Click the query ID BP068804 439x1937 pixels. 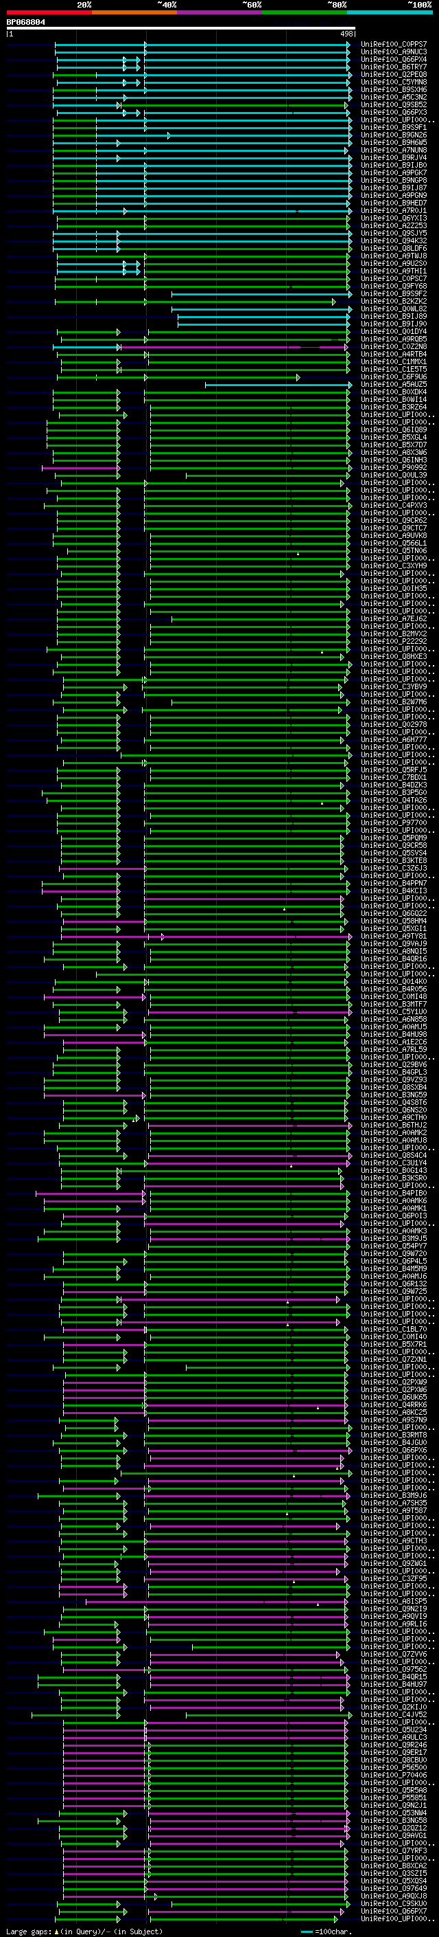(25, 22)
